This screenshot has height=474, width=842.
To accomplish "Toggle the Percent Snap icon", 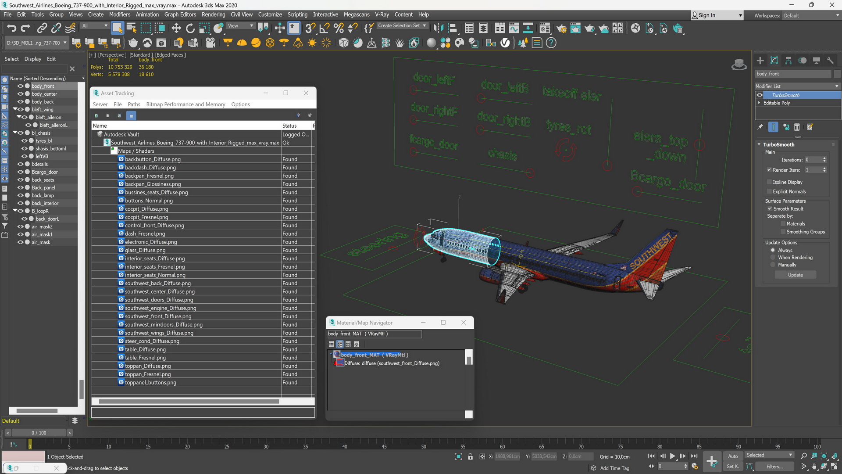I will (x=339, y=29).
